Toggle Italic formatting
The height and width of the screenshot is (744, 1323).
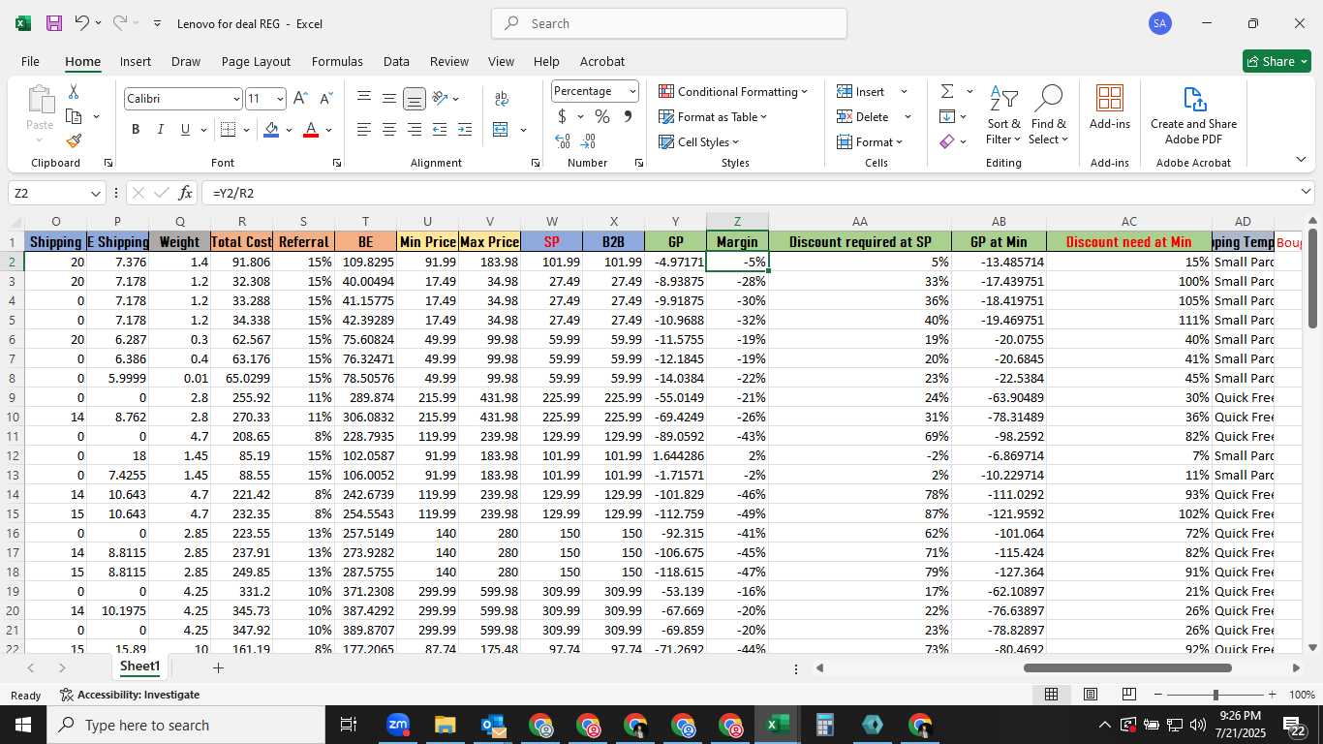click(x=160, y=130)
